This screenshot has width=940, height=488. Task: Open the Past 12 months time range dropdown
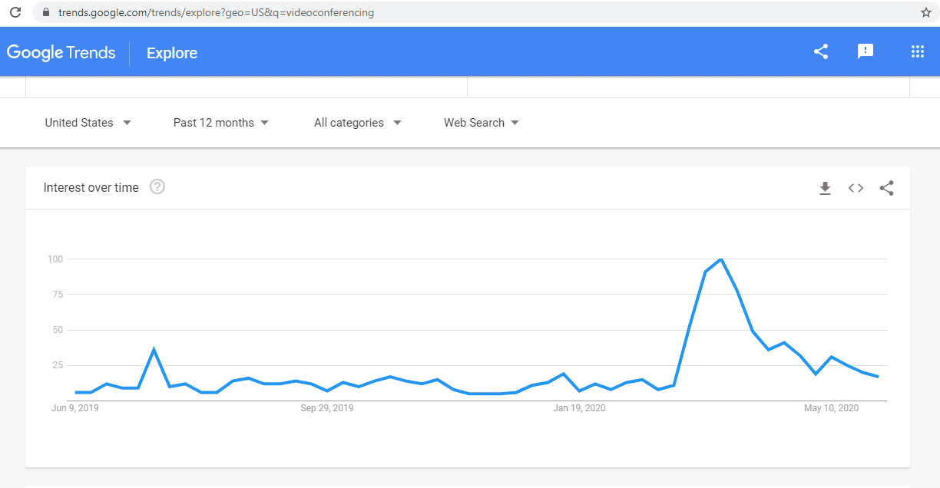coord(221,123)
